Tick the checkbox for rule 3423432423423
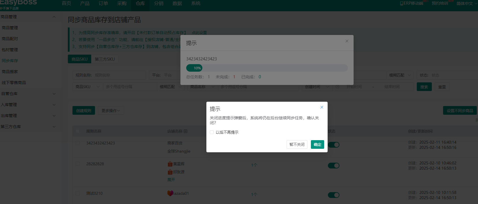Image resolution: width=478 pixels, height=204 pixels. 78,143
